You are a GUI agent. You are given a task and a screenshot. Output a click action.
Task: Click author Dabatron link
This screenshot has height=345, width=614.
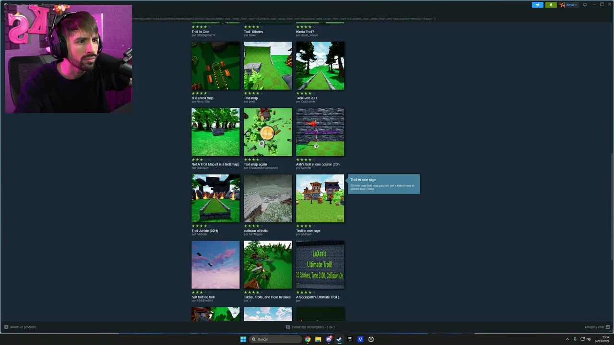202,168
